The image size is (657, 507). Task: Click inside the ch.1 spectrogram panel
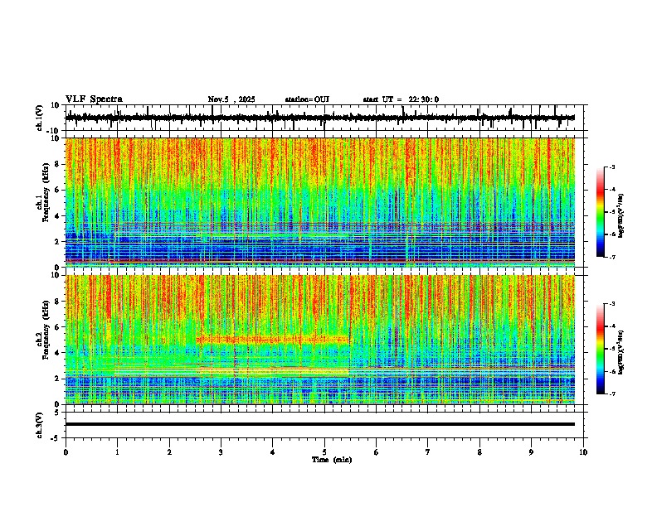pos(319,202)
